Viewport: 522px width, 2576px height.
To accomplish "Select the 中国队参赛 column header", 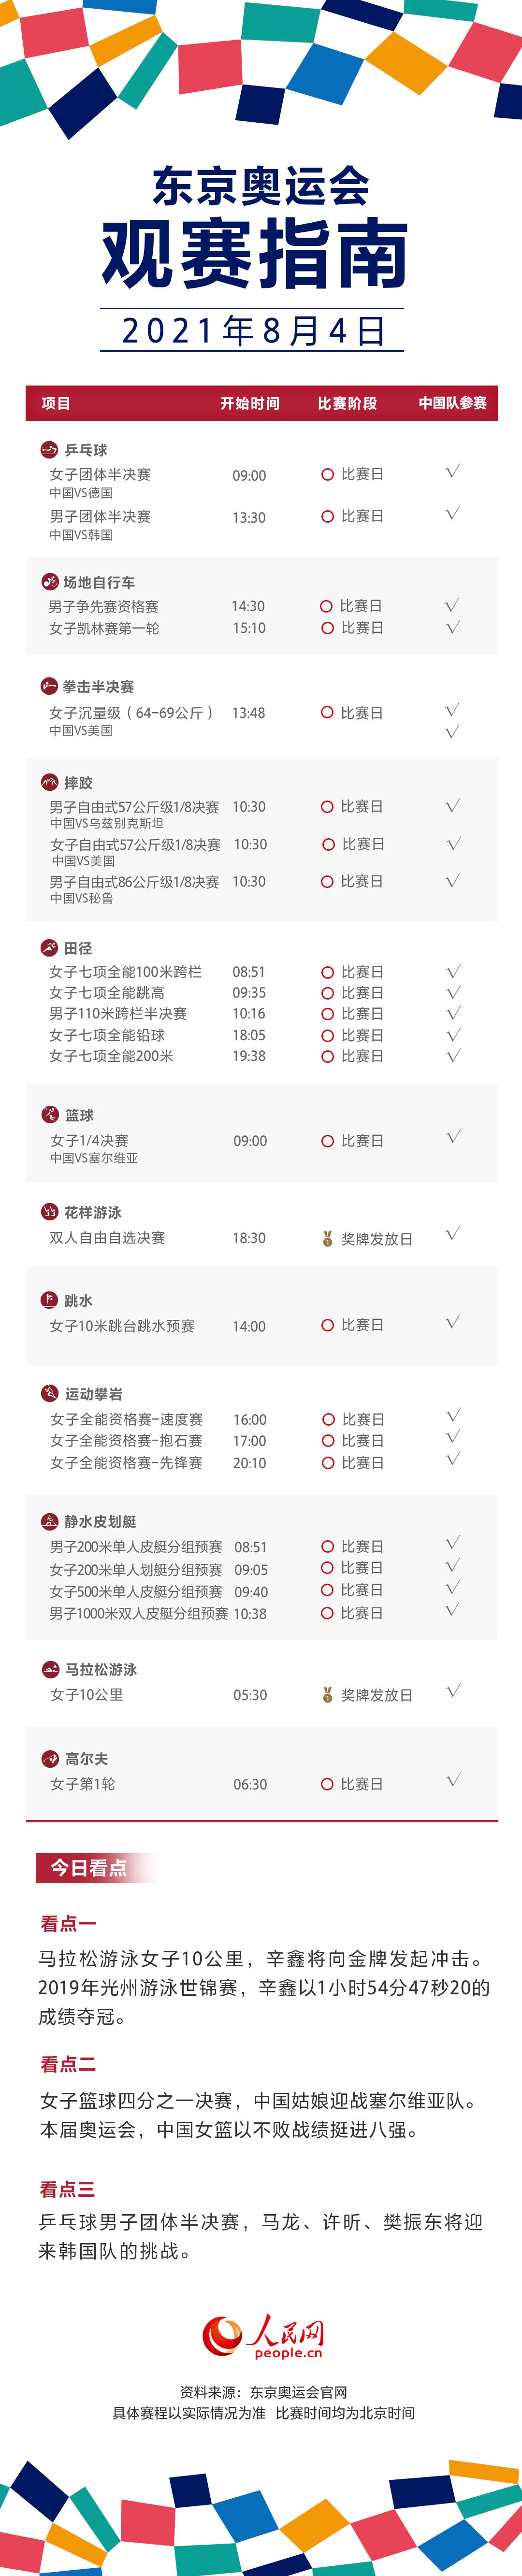I will (453, 403).
